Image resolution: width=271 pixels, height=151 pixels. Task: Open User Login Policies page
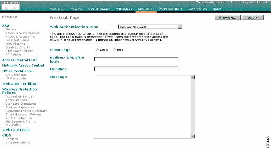click(x=19, y=51)
